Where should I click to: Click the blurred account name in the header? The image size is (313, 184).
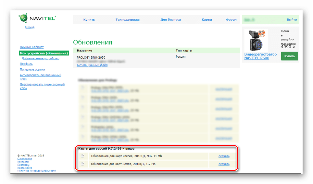point(249,20)
